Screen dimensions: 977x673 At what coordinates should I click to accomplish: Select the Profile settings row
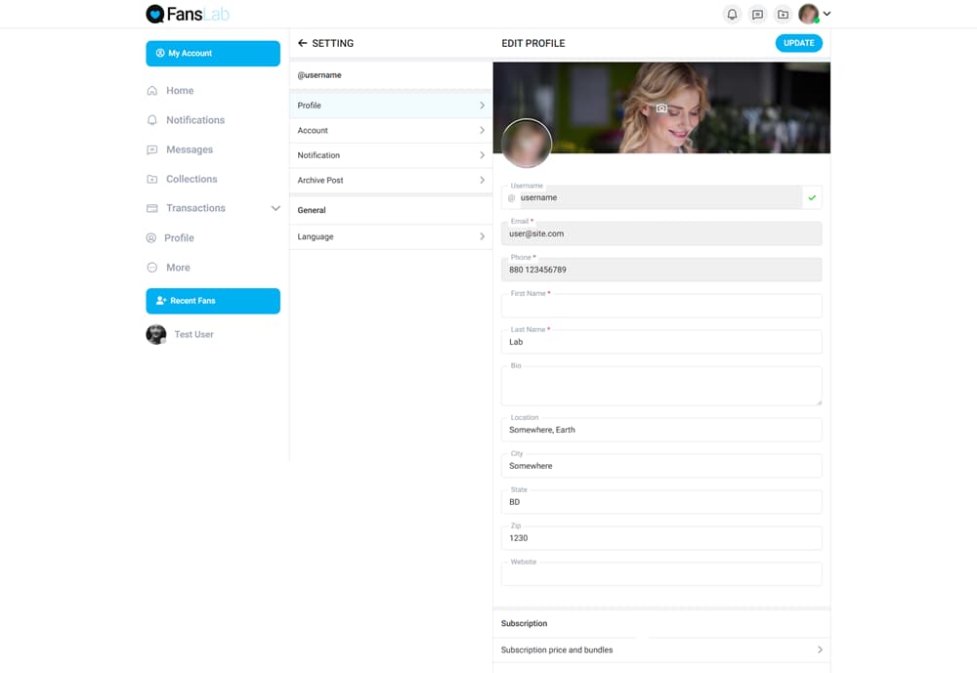[391, 105]
